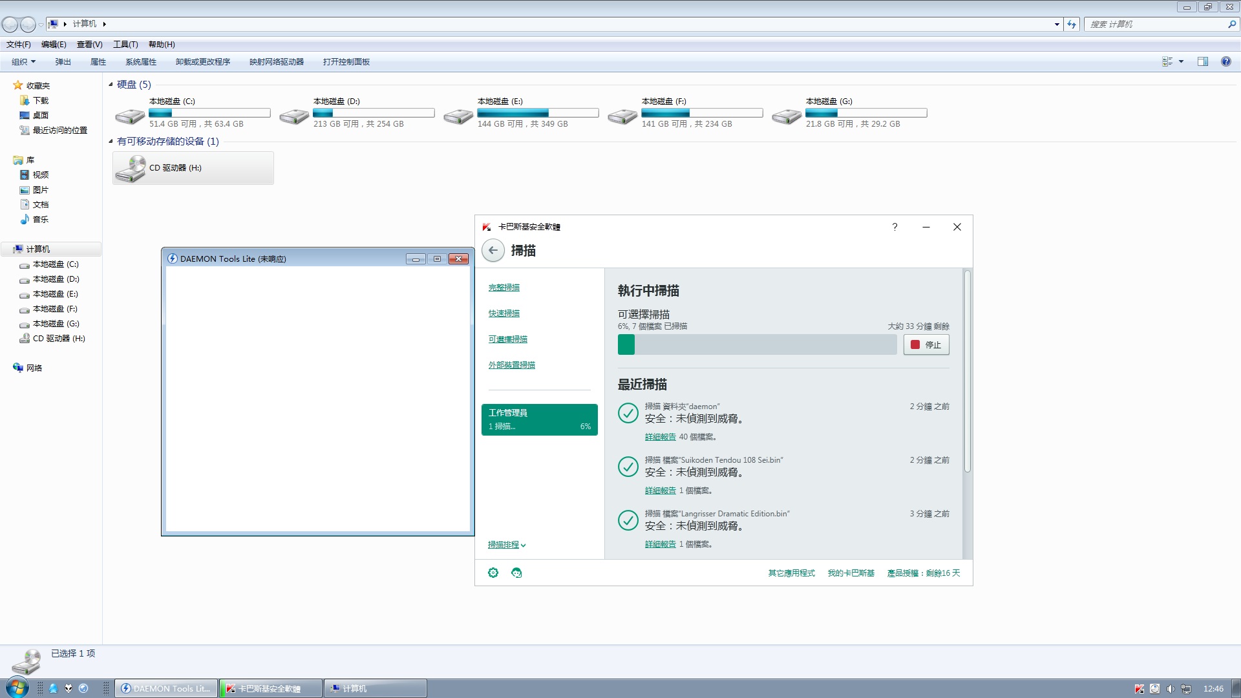Open detailed report for Langrisser scan
The height and width of the screenshot is (698, 1241).
(661, 544)
